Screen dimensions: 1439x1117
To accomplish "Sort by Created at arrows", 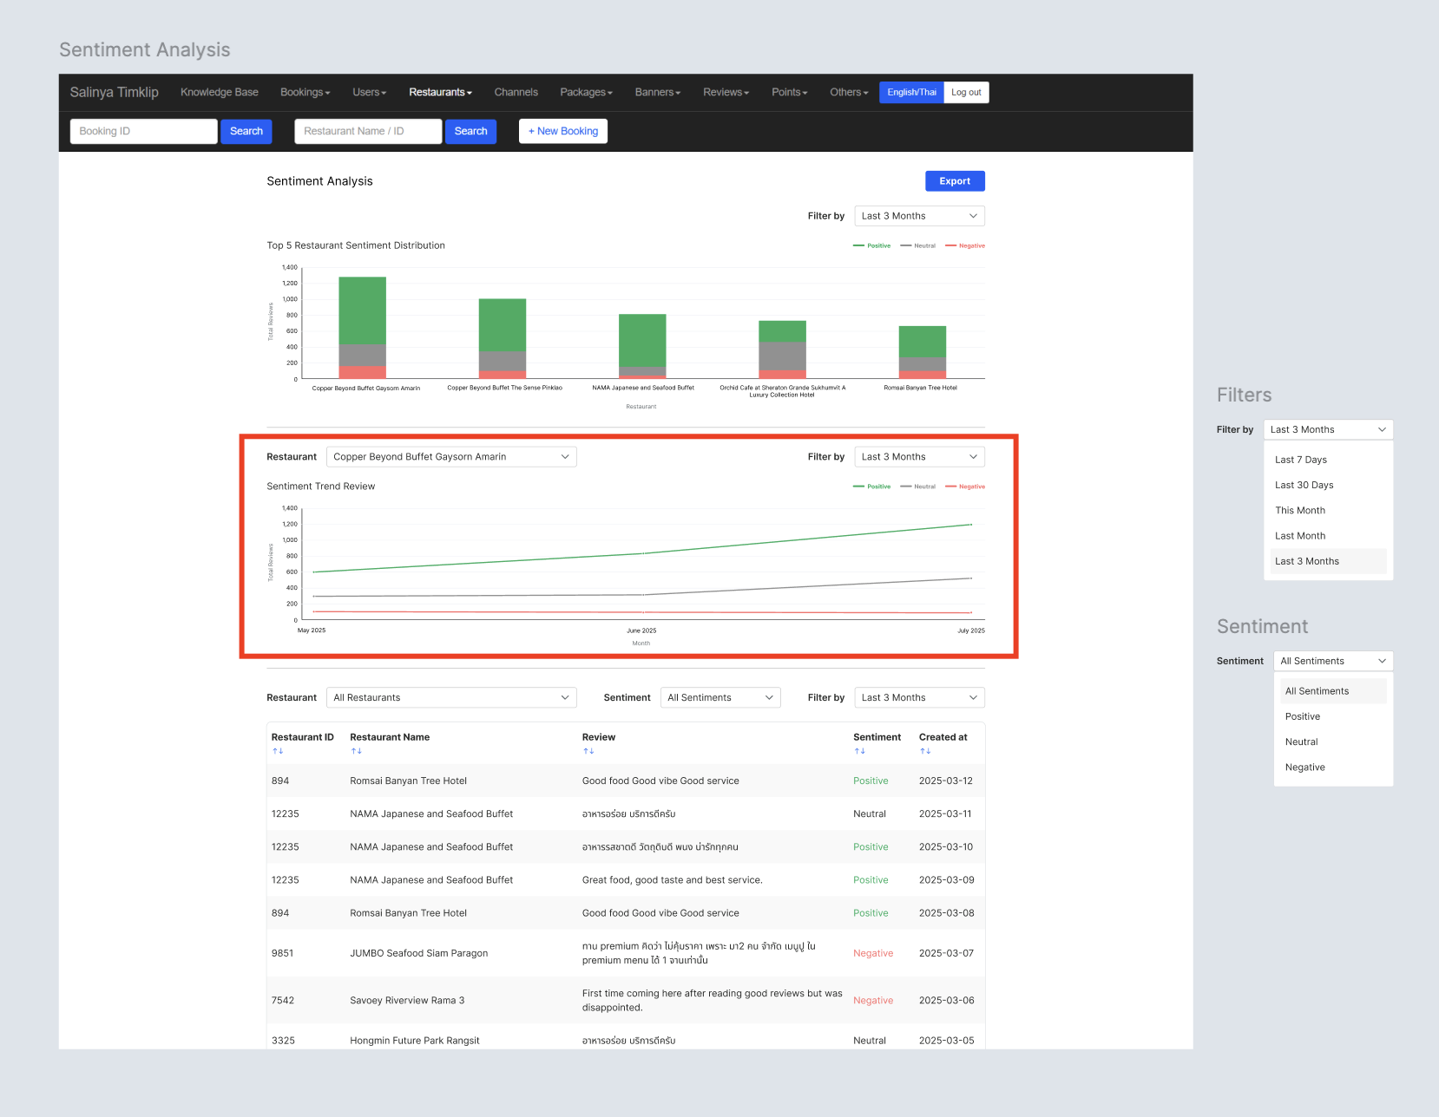I will coord(925,751).
